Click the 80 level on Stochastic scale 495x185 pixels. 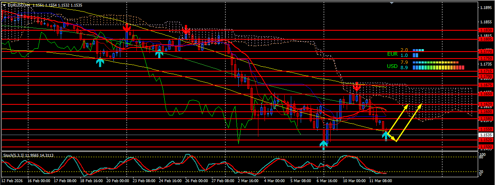click(481, 156)
